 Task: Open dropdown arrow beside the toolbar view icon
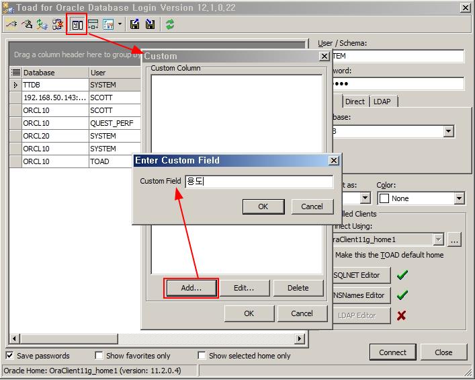120,25
